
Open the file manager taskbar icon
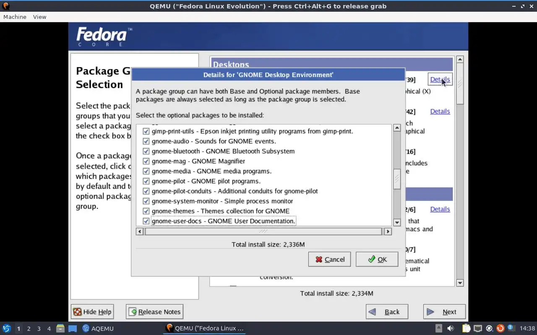pos(60,328)
